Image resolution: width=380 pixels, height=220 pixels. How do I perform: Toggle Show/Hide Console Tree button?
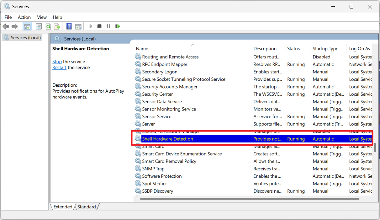[x=27, y=26]
